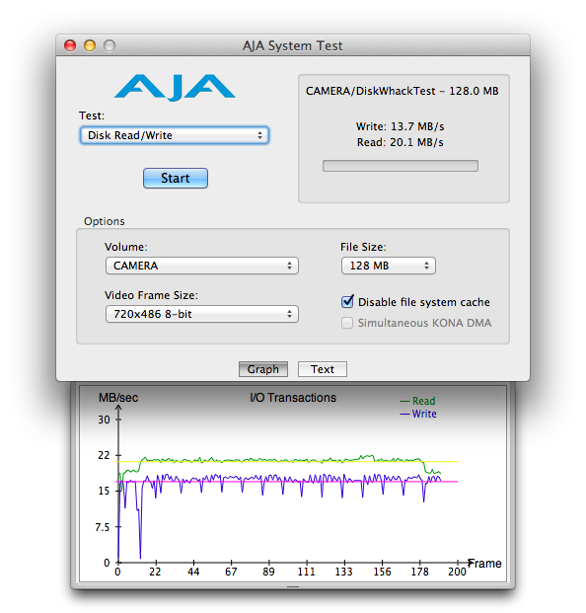The height and width of the screenshot is (613, 586).
Task: Click the drawer resize handle below graph
Action: 293,586
